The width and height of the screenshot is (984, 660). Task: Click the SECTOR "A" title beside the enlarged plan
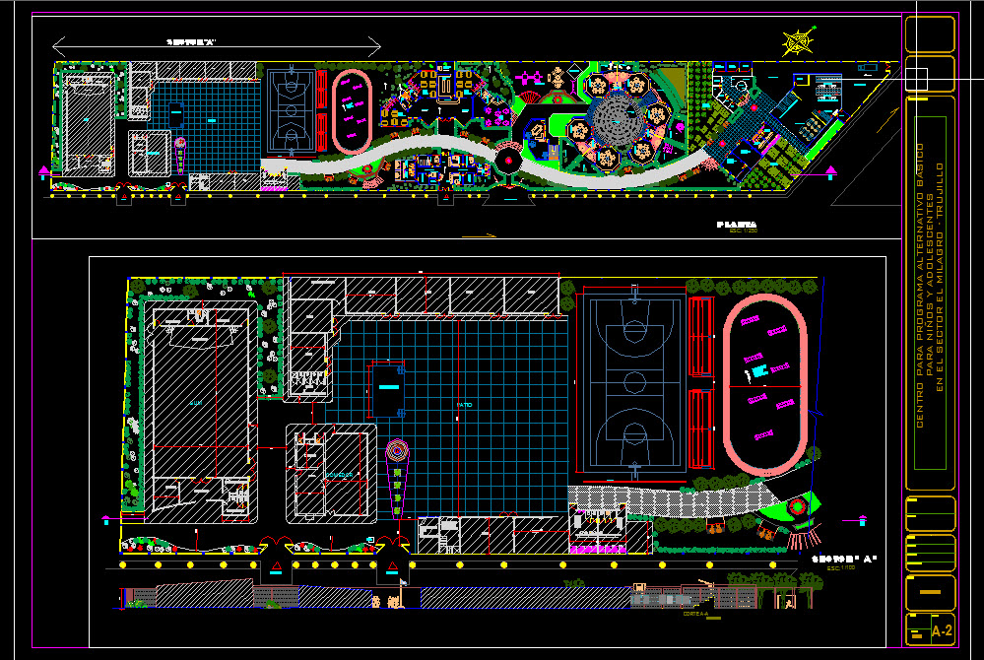844,559
